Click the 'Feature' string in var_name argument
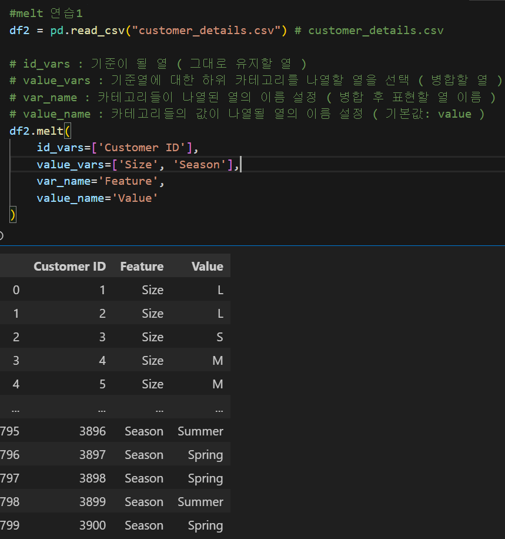Viewport: 505px width, 539px height. pos(129,181)
